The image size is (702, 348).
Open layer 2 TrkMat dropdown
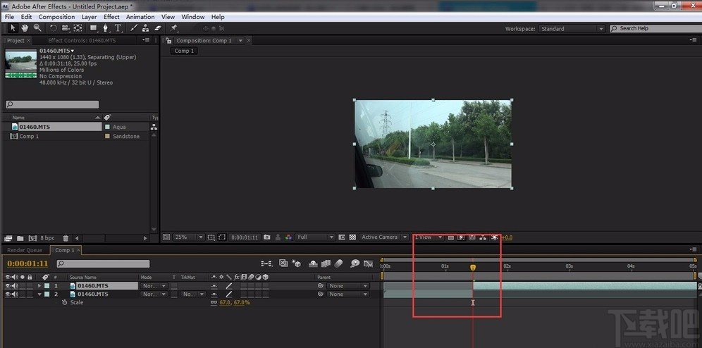193,294
